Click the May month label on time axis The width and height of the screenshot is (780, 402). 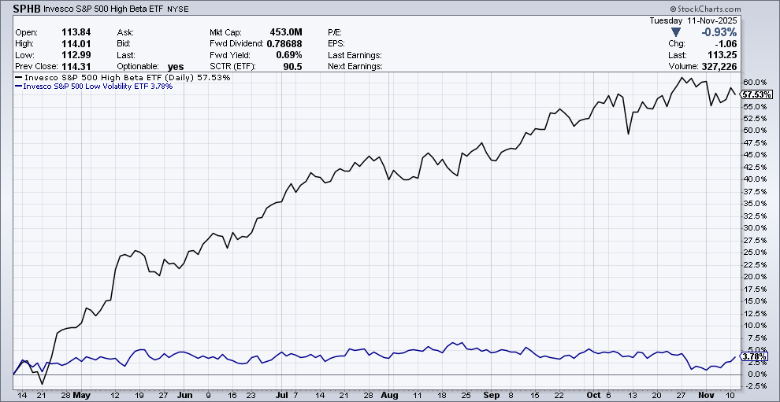click(80, 396)
